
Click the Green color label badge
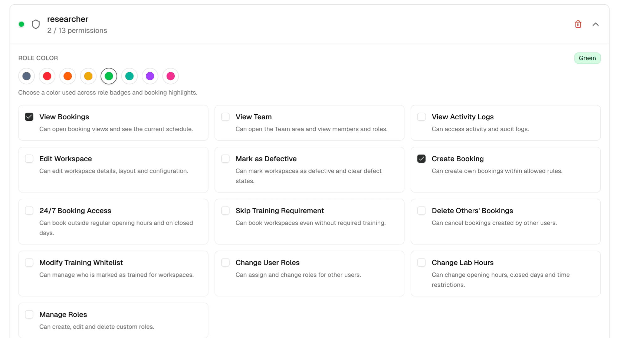click(587, 58)
